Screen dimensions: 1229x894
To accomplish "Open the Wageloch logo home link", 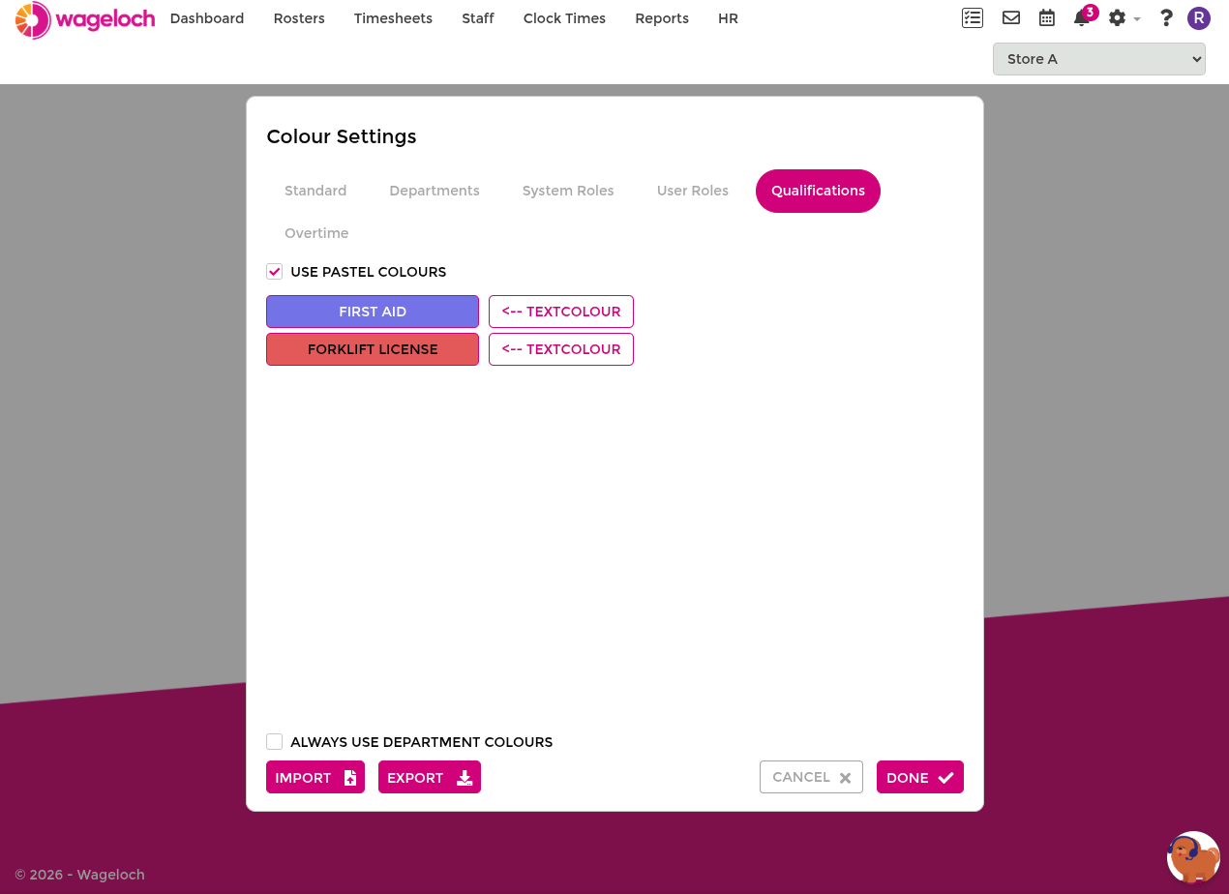I will 85,19.
